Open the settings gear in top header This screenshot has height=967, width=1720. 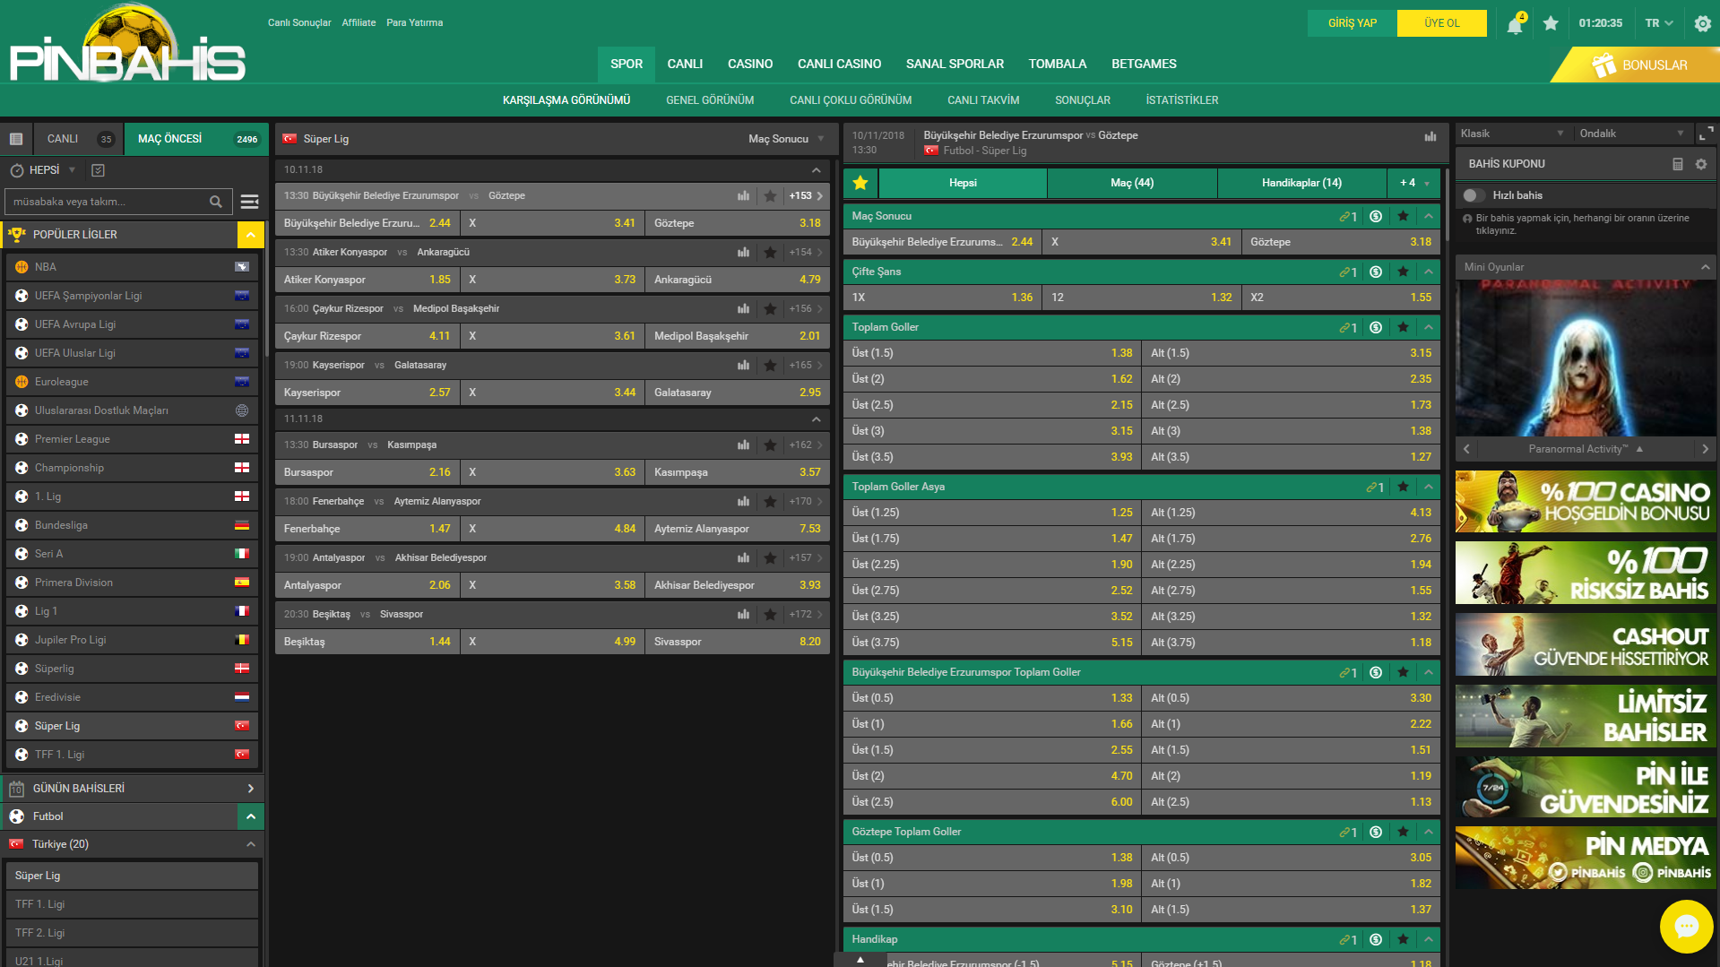coord(1702,24)
